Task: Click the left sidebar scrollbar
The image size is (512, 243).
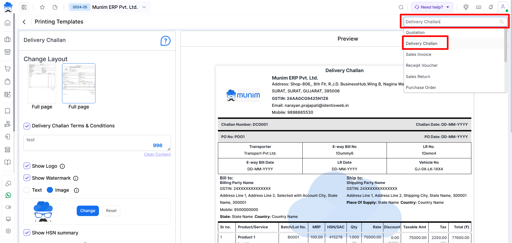Action: coord(14,72)
